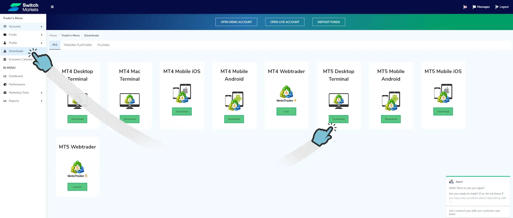Click the MT4 Mobile iOS devices icon
513x218 pixels.
[x=182, y=93]
